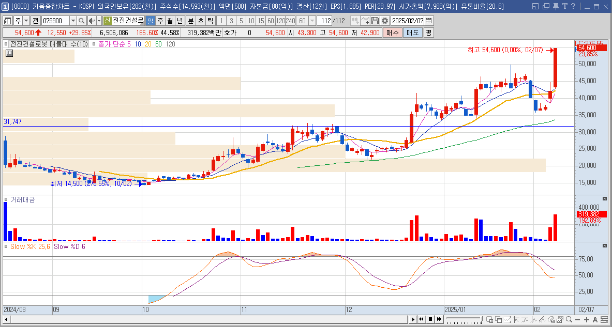
Task: Click the horizontal lines icon at bottom right
Action: [x=604, y=320]
